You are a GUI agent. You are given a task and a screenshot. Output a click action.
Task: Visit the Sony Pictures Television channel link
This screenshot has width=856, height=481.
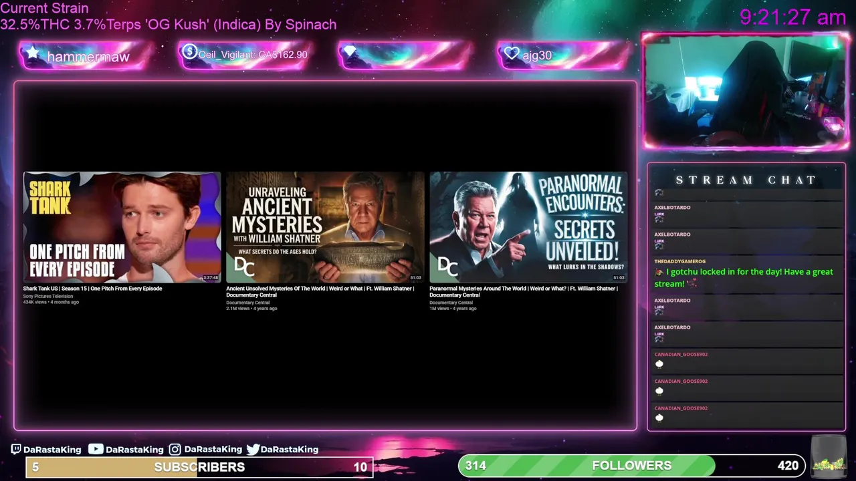coord(48,296)
